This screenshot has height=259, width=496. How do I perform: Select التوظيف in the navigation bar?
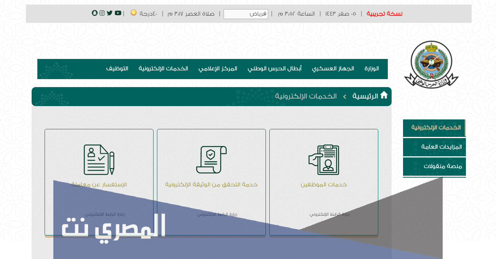pyautogui.click(x=117, y=69)
